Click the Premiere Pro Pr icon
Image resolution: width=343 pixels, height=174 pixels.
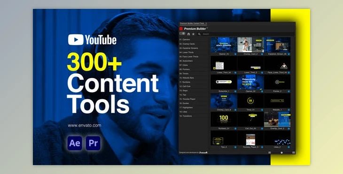coord(93,143)
